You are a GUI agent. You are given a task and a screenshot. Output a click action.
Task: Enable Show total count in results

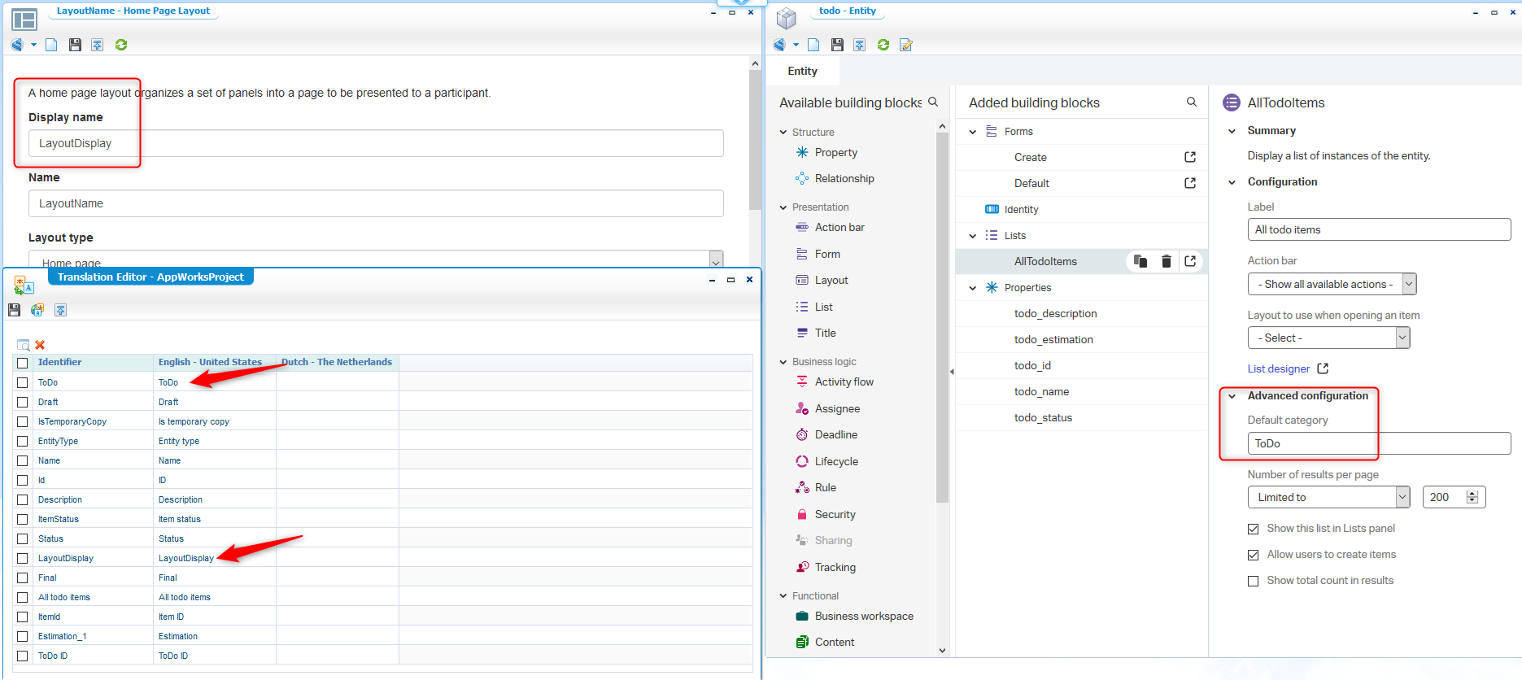1254,581
